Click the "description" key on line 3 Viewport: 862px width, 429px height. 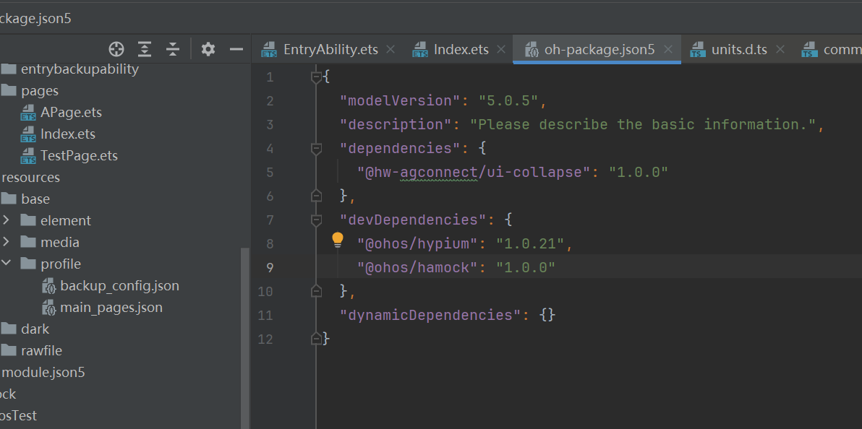pyautogui.click(x=396, y=125)
